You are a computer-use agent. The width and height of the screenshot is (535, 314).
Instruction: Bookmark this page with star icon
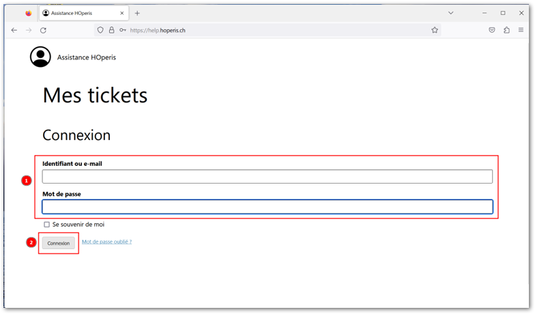434,30
